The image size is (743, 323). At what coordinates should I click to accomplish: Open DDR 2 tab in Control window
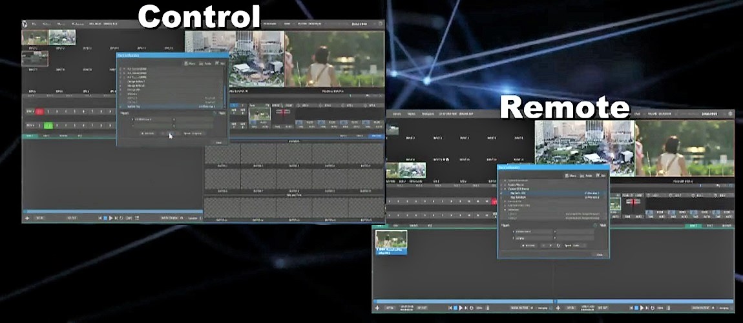47,136
